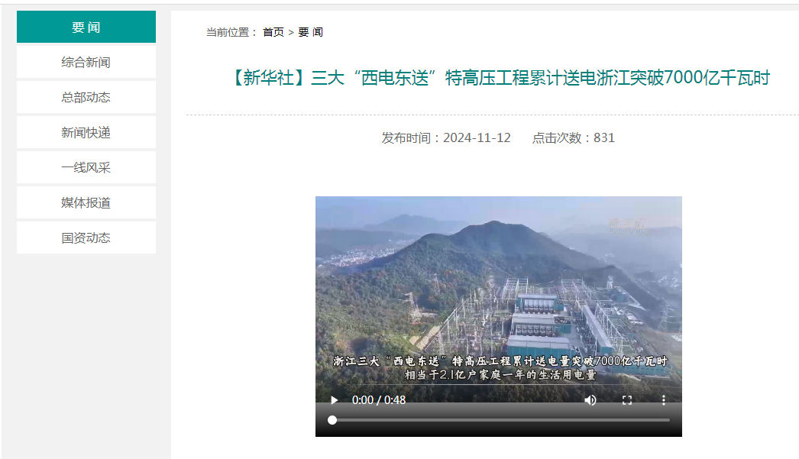Viewport: 799px width, 459px height.
Task: Click the video frame showing substation
Action: [x=498, y=290]
